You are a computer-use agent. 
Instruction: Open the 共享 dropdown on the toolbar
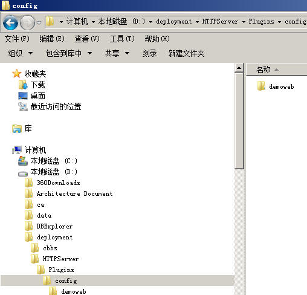[117, 53]
